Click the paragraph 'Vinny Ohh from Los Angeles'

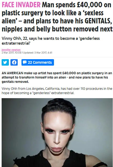57,91
